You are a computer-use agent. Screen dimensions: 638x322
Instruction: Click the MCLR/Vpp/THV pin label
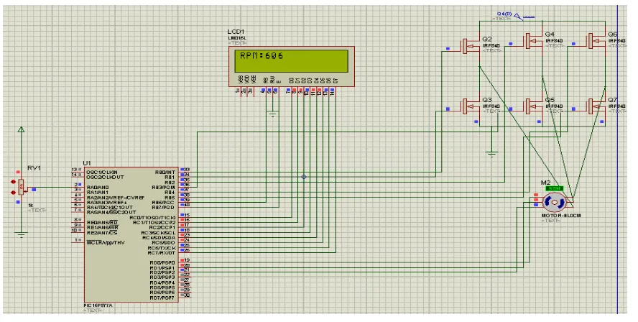106,243
